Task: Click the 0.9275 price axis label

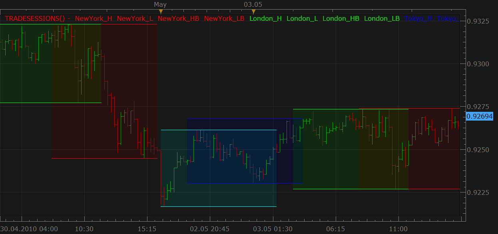Action: pyautogui.click(x=478, y=107)
